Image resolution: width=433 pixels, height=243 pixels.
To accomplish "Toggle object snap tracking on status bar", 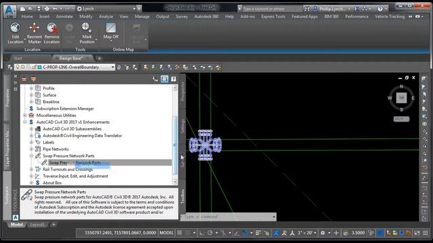I will point(237,233).
